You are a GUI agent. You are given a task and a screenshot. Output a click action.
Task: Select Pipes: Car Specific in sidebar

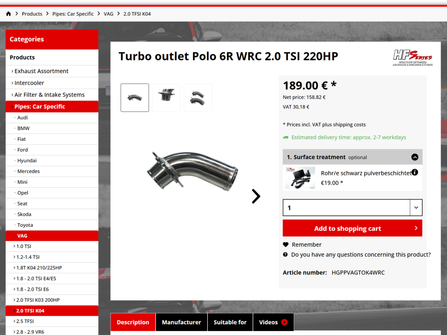tap(52, 106)
